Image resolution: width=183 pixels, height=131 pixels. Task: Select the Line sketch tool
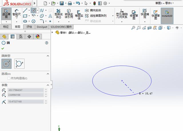click(x=25, y=10)
